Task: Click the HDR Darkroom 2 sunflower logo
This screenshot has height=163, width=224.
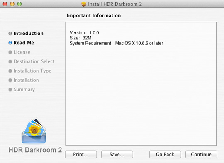Action: coord(34,131)
